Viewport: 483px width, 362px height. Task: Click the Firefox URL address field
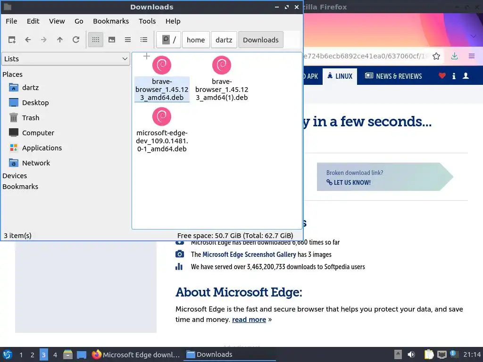tap(366, 56)
